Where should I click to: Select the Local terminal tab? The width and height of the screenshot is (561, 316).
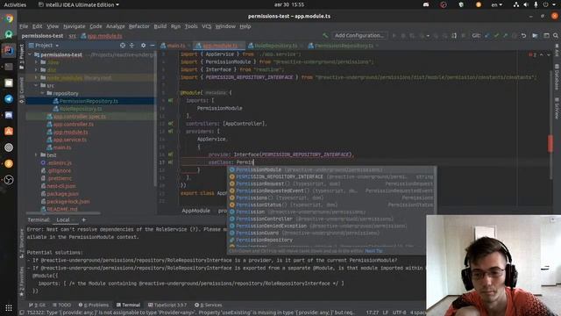pos(63,219)
